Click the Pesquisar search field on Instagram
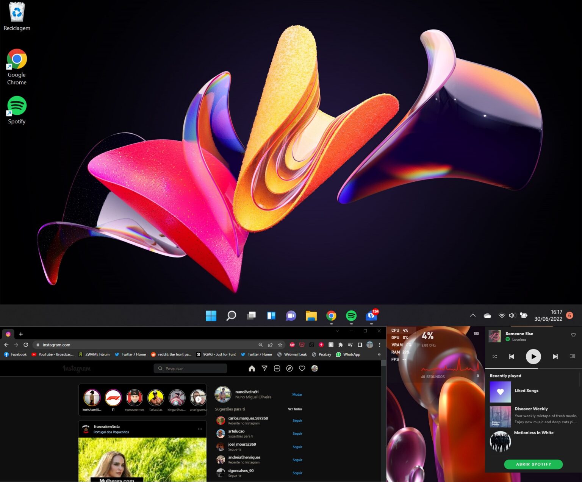This screenshot has width=582, height=482. [x=189, y=368]
